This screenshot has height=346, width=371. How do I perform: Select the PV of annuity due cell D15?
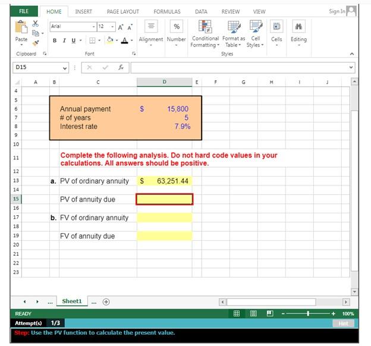click(165, 199)
